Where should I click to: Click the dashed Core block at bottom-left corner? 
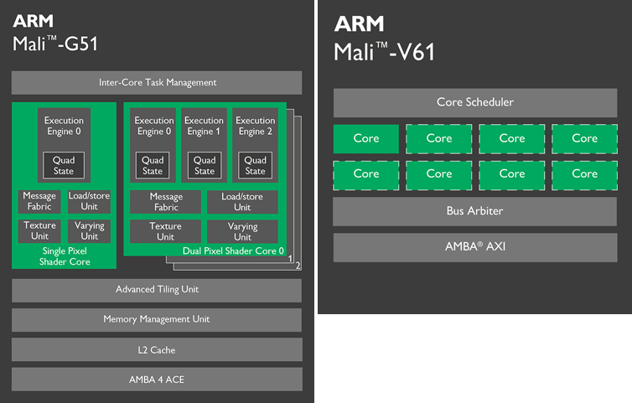(x=366, y=175)
